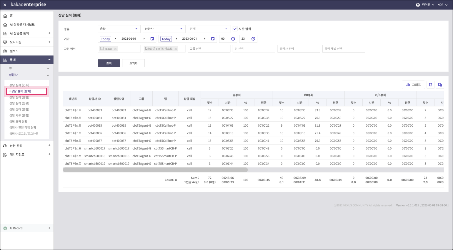Click the 조회 search button

click(109, 63)
